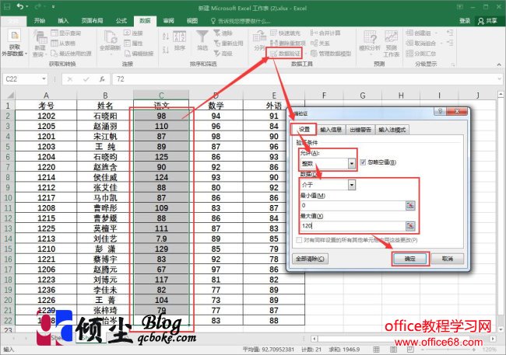The width and height of the screenshot is (506, 355).
Task: Open the 视图 (View) ribbon tab
Action: [x=192, y=21]
